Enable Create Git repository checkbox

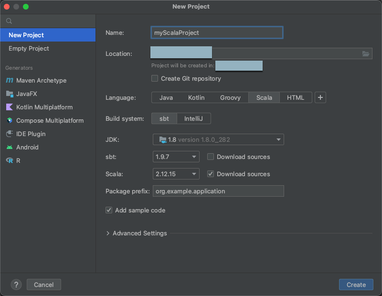pos(155,78)
